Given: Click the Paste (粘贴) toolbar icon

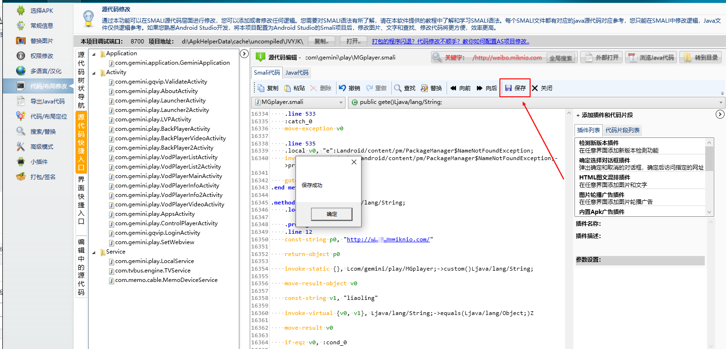Looking at the screenshot, I should 287,88.
